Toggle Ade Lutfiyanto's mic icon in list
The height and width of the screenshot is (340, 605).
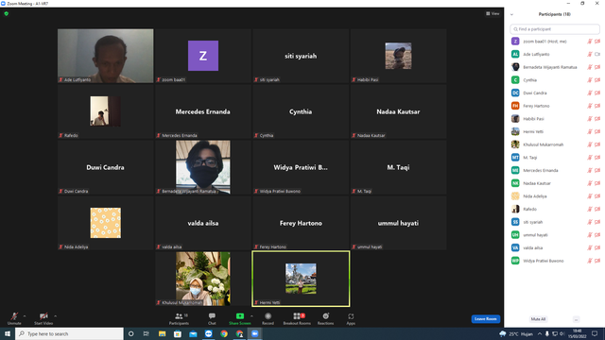590,55
